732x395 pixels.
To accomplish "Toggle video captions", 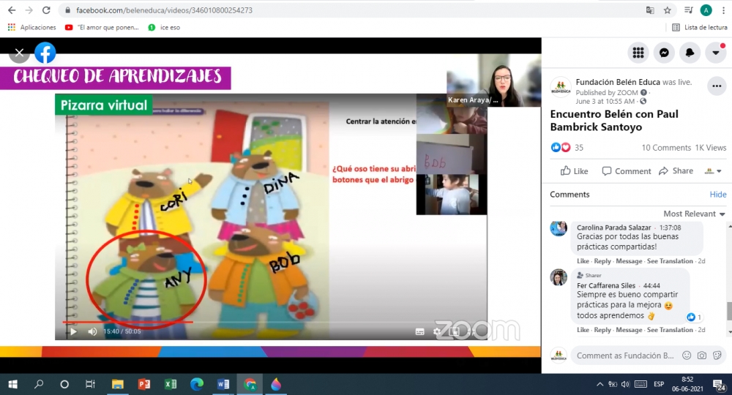I will pos(419,331).
